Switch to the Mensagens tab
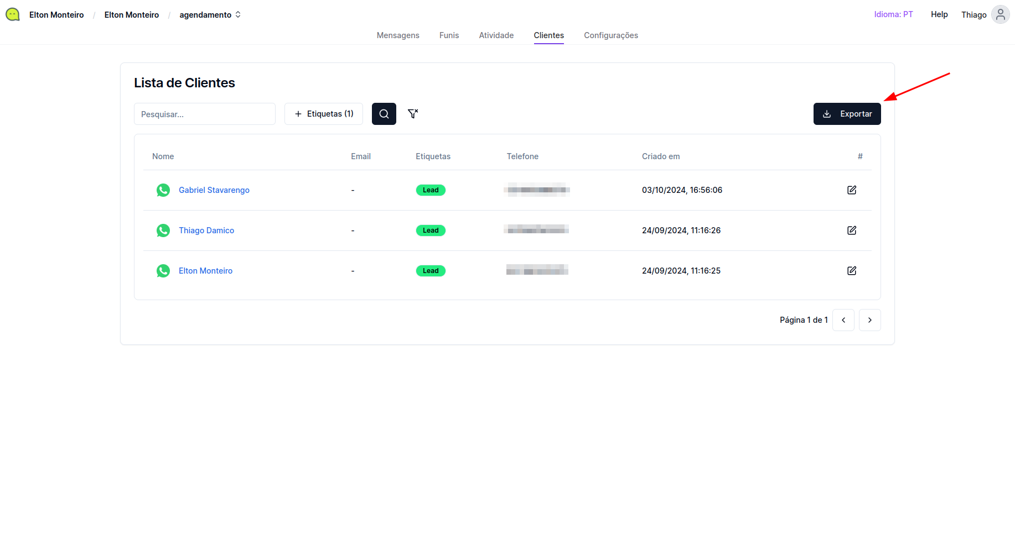The width and height of the screenshot is (1015, 545). (x=398, y=35)
